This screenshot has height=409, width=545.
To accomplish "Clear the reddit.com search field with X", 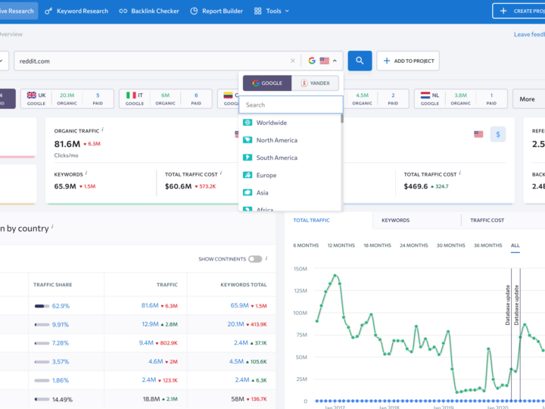I will click(293, 61).
